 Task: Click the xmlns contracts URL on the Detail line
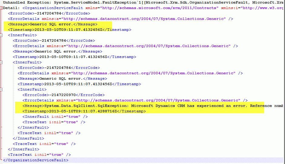point(159,8)
